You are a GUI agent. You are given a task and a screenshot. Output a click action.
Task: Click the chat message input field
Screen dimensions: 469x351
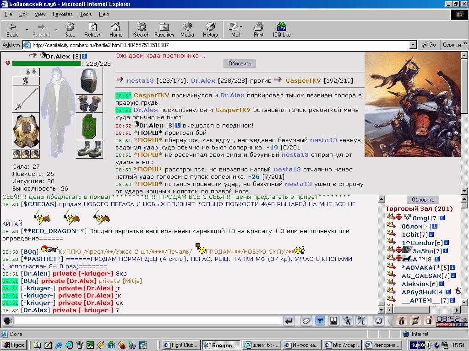tap(148, 321)
